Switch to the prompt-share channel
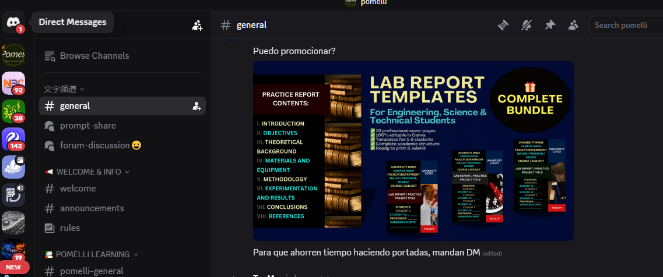The height and width of the screenshot is (277, 663). pos(87,126)
